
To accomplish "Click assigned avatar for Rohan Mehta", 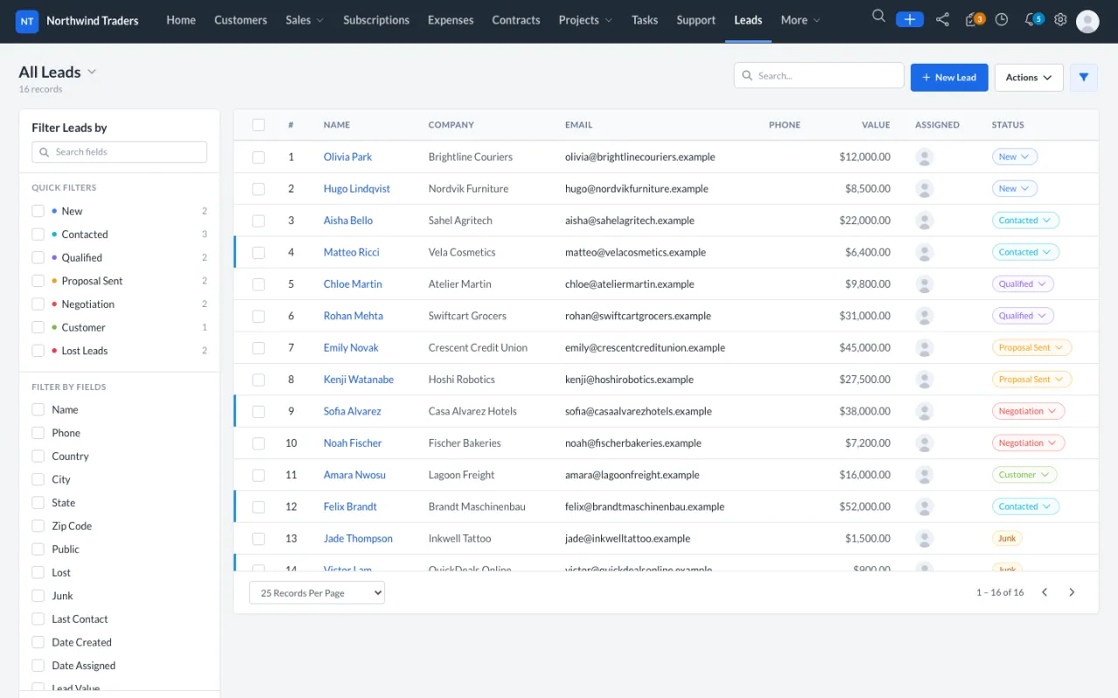I will (924, 316).
